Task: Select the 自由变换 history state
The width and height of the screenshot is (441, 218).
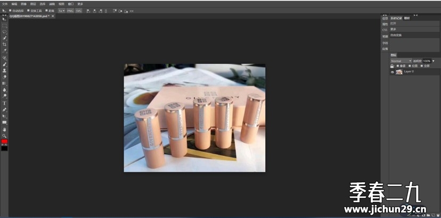Action: [414, 35]
